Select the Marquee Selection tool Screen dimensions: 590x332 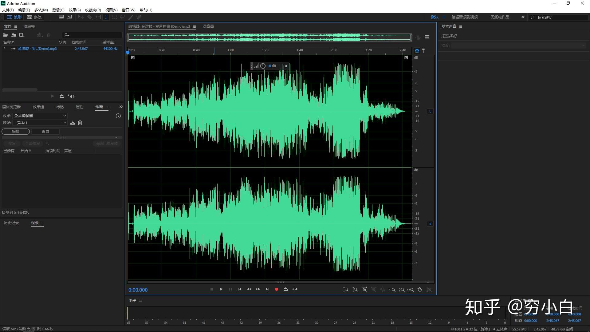(x=115, y=17)
